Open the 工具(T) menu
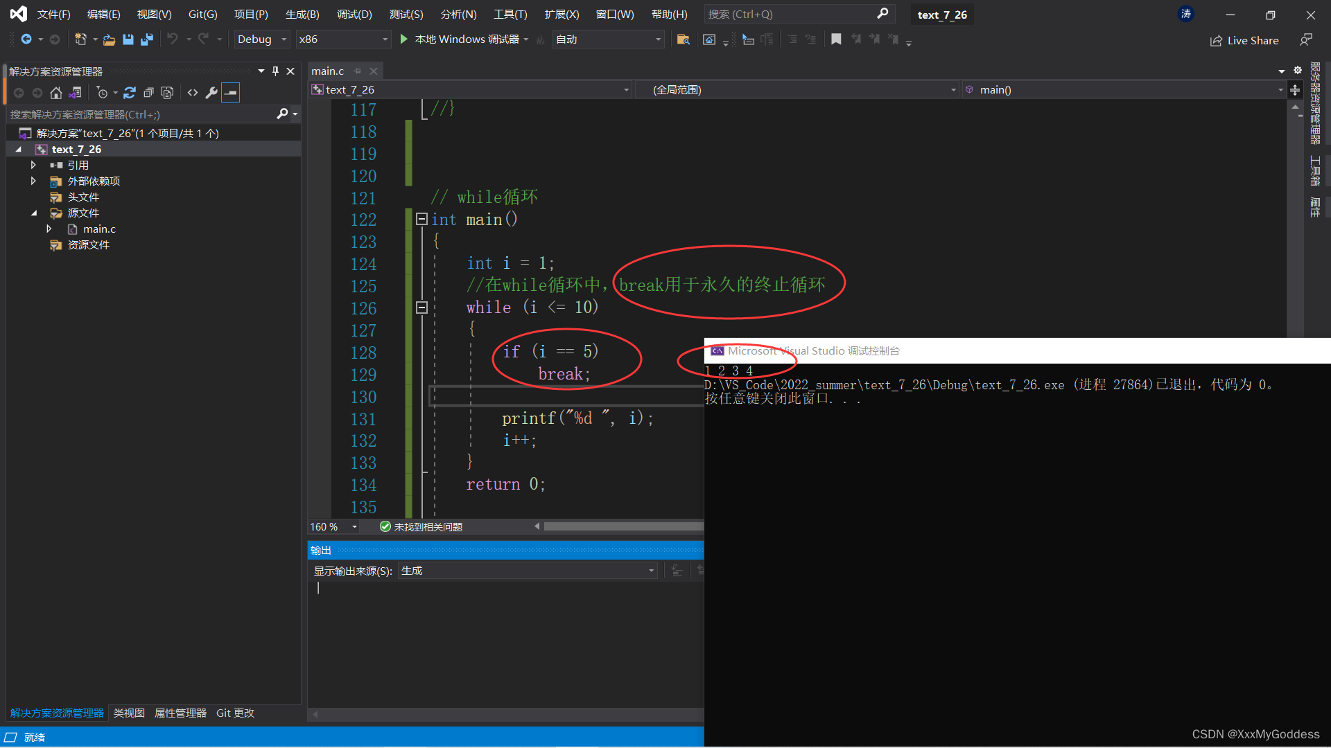 pyautogui.click(x=510, y=14)
